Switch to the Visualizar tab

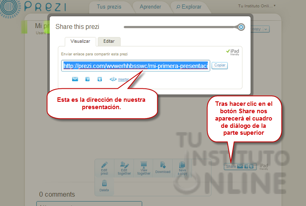pyautogui.click(x=80, y=42)
